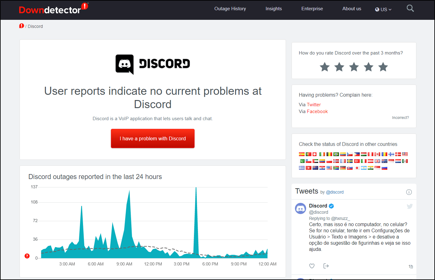Viewport: 435px width, 280px height.
Task: Open the Downdetector logo home link
Action: (x=53, y=9)
